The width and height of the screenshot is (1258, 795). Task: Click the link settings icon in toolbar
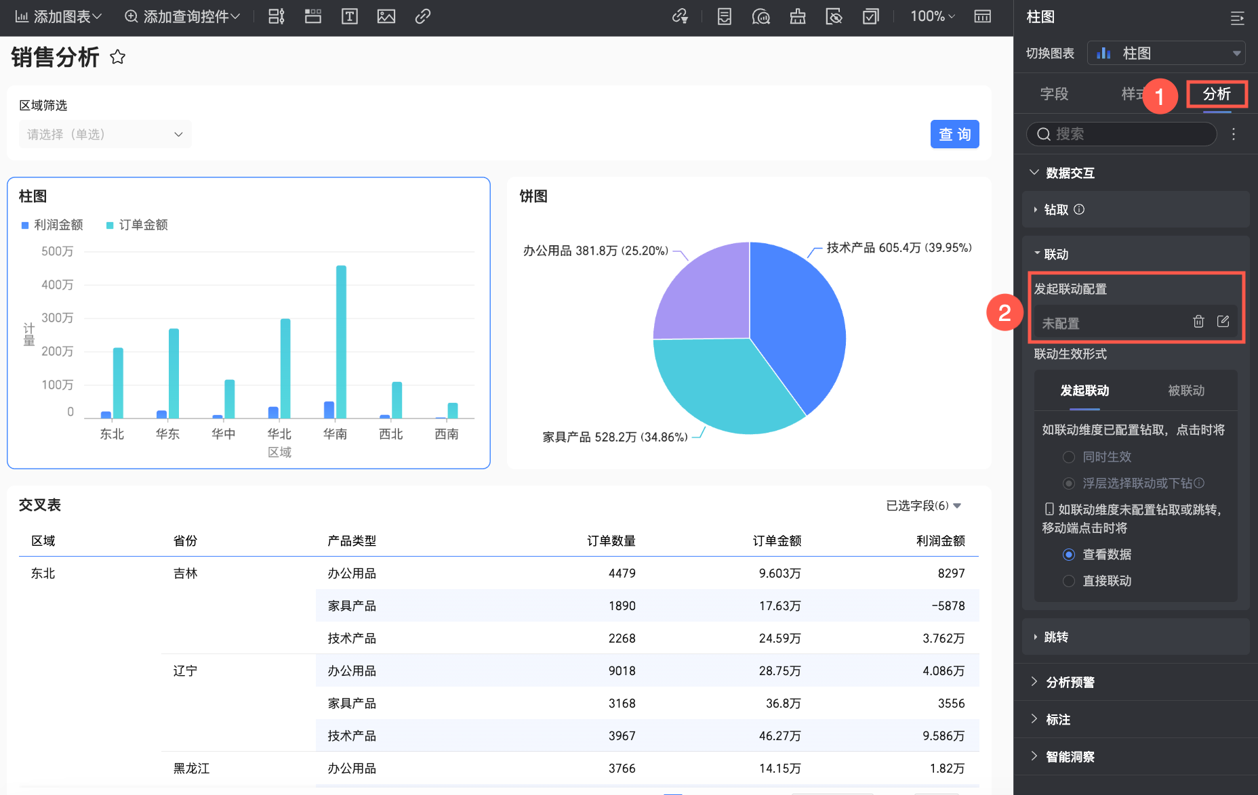pyautogui.click(x=680, y=16)
